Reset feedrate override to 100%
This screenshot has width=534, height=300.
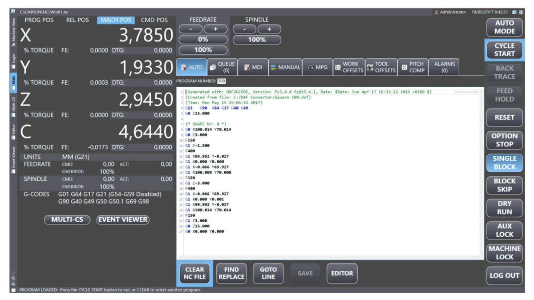203,50
